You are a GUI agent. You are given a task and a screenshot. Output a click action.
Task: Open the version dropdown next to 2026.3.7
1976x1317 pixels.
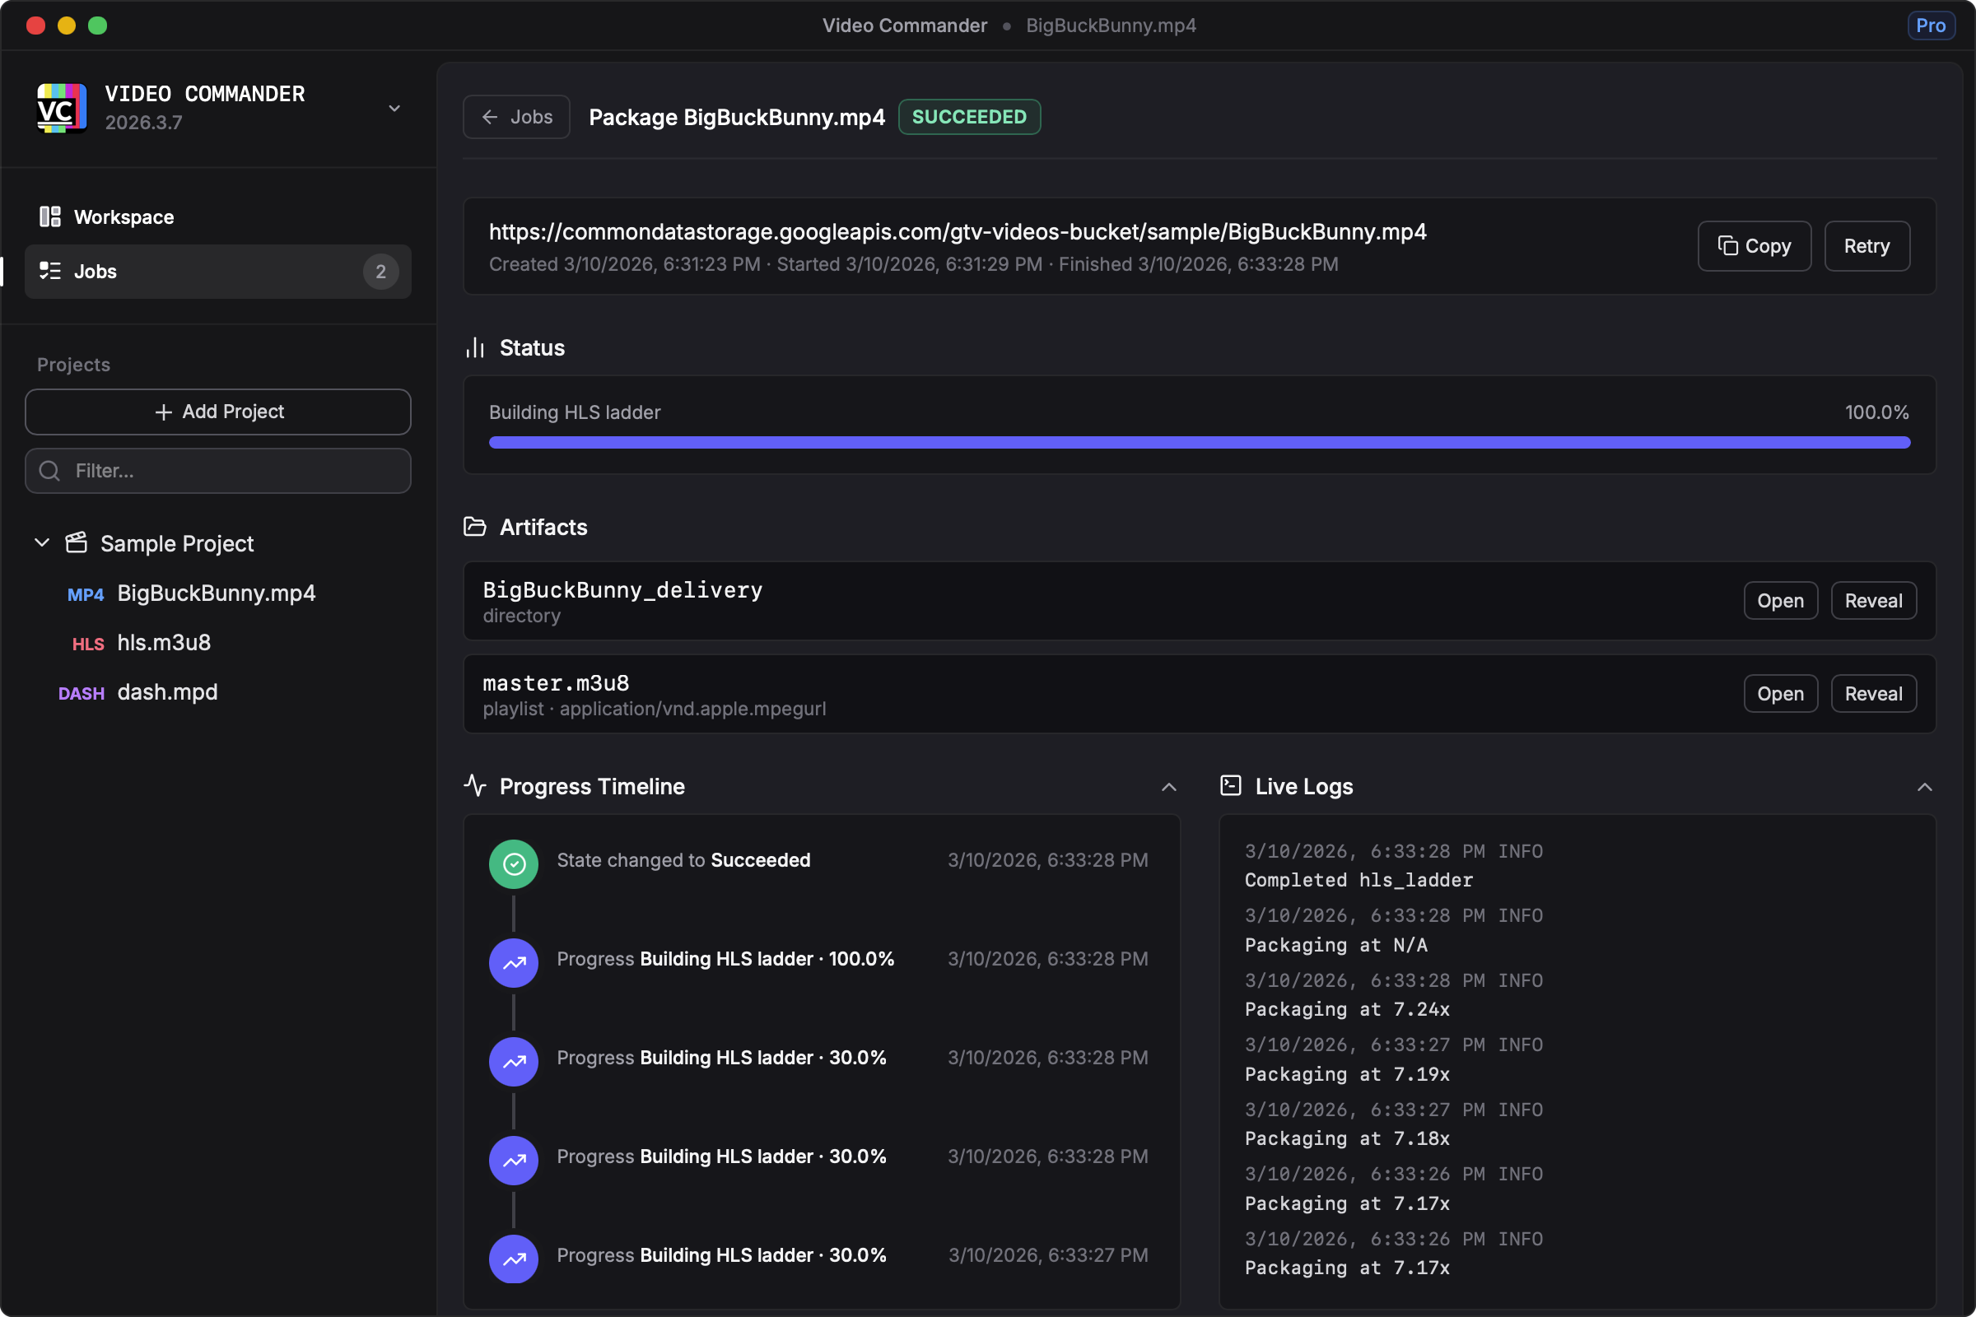(x=394, y=108)
